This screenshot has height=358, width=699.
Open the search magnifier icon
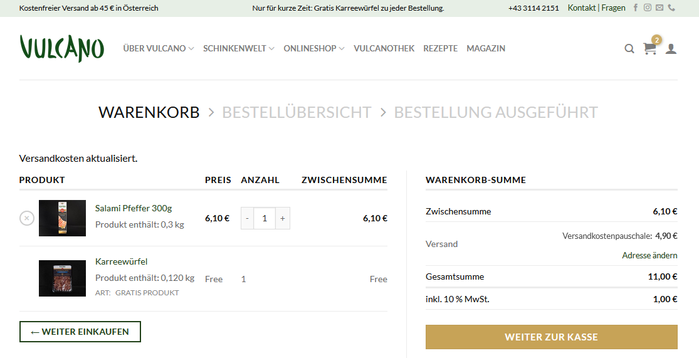tap(629, 49)
